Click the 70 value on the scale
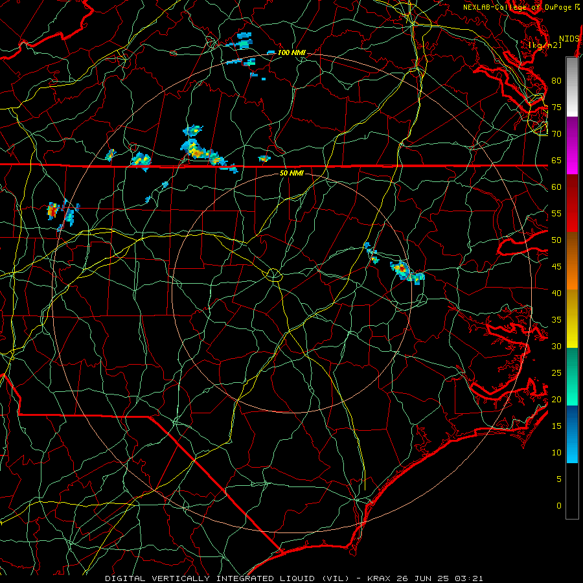Screen dimensions: 583x583 [556, 134]
